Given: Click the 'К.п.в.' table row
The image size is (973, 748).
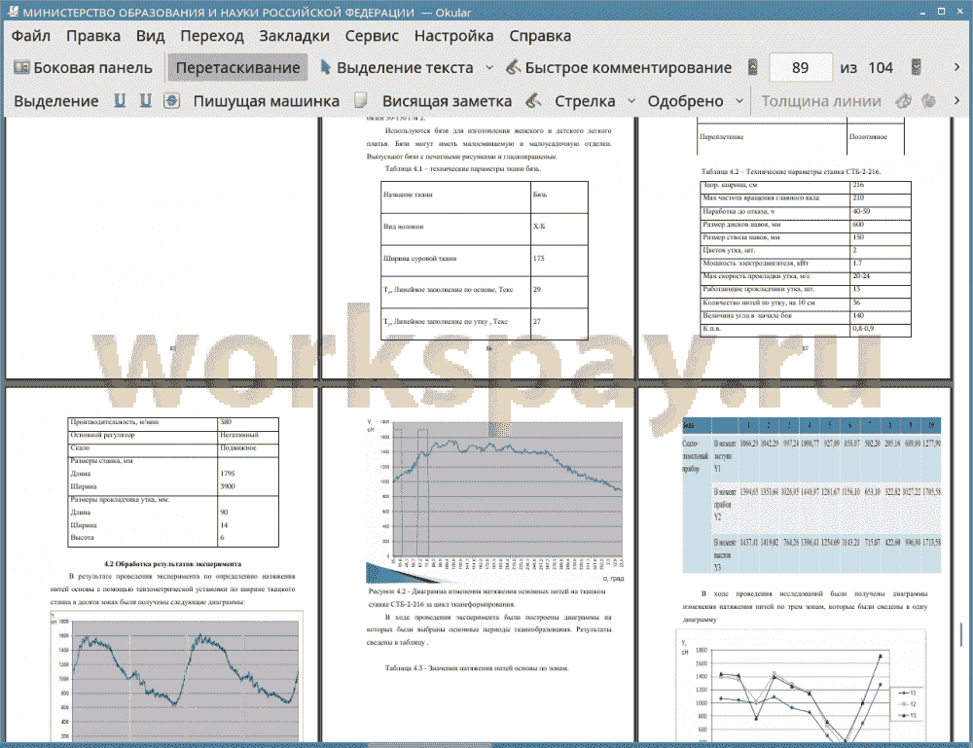Looking at the screenshot, I should [x=806, y=330].
